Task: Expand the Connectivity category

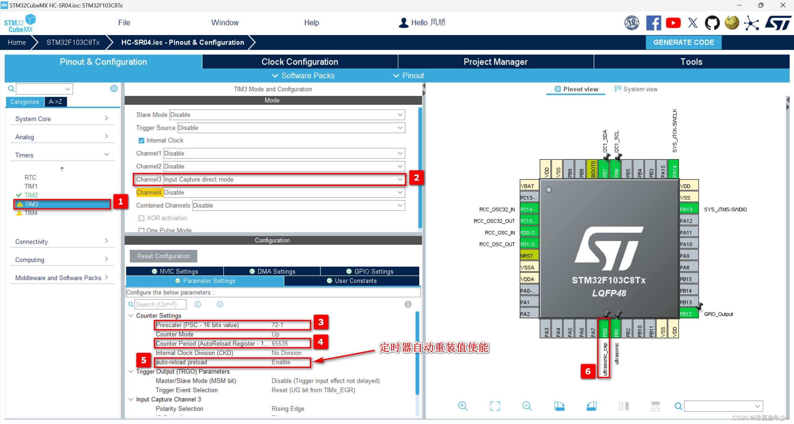Action: click(62, 241)
